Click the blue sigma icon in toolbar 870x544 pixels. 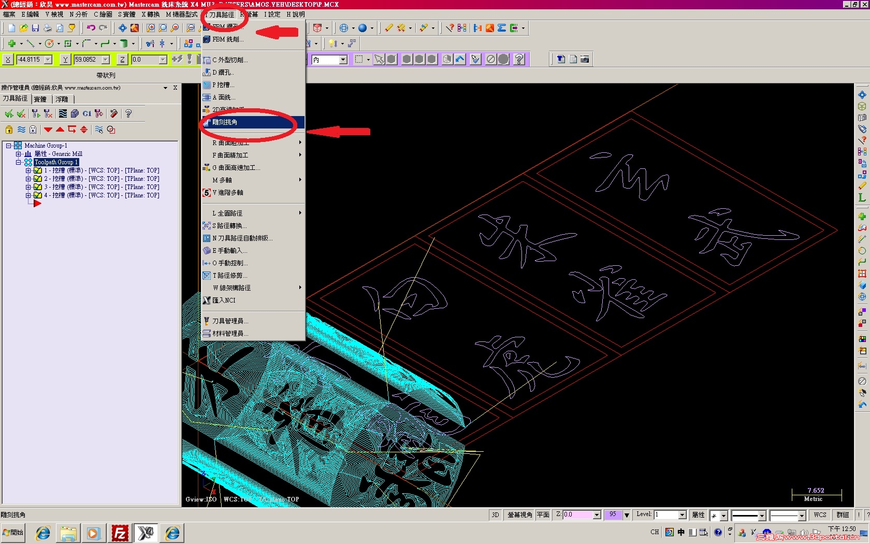(502, 28)
